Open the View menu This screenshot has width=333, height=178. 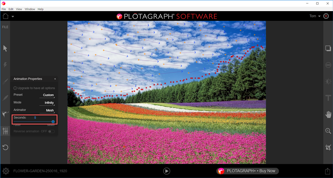coord(19,9)
